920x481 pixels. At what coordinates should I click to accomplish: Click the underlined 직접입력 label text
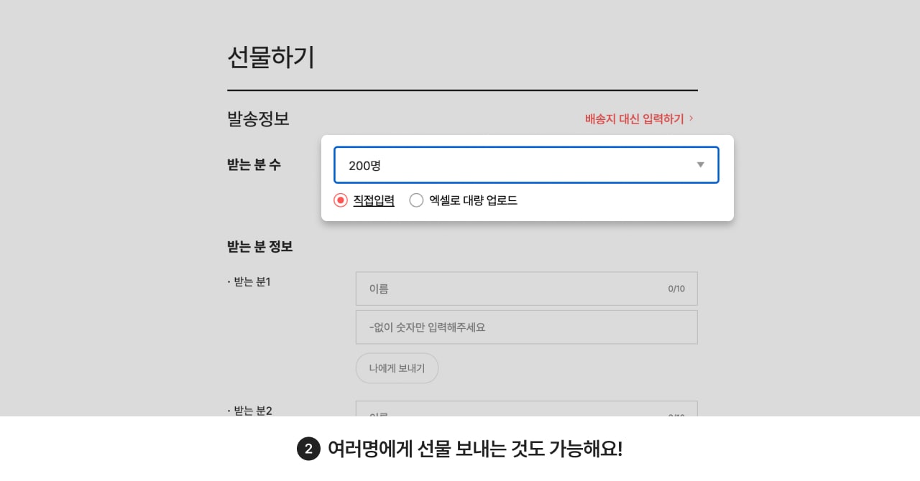point(374,200)
